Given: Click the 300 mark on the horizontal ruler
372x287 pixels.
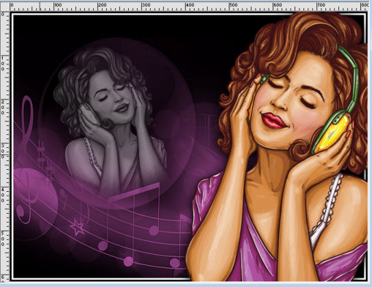Looking at the screenshot, I should click(147, 5).
